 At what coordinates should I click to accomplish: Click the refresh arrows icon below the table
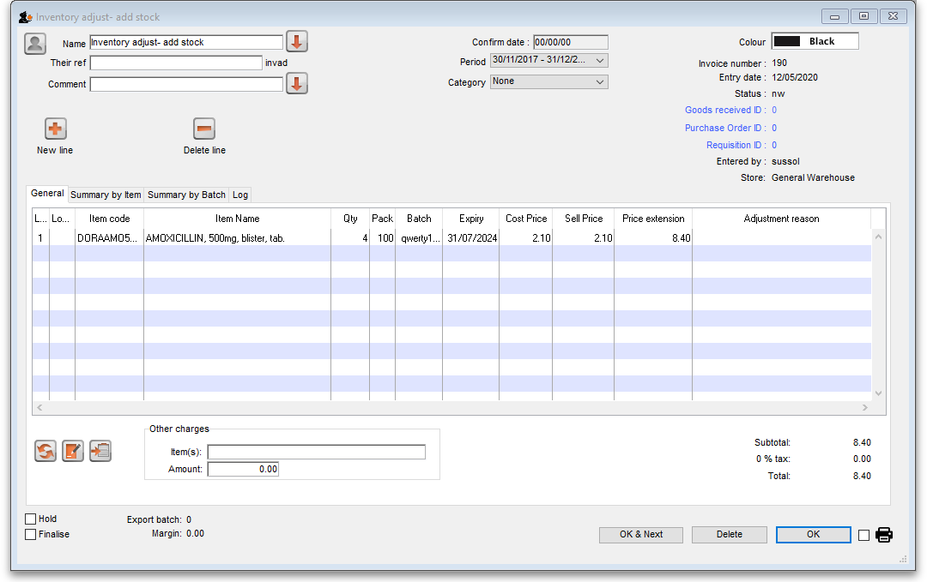coord(45,451)
